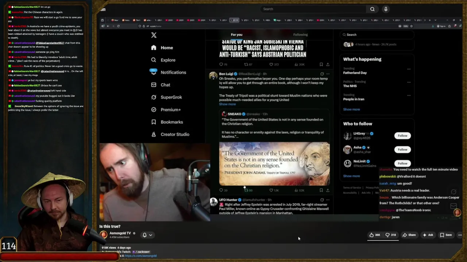Follow Asha

point(402,149)
